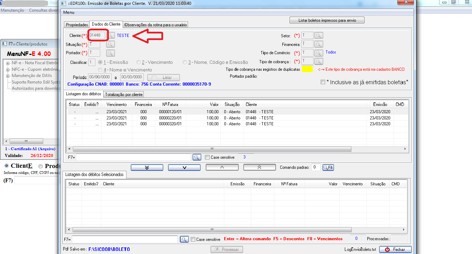Open the lookup icon beside Situação field

point(110,44)
